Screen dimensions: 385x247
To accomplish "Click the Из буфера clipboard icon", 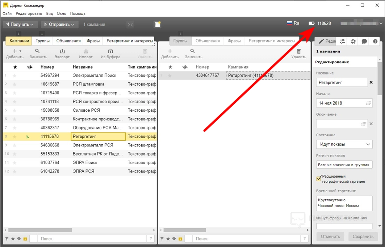I will (110, 51).
